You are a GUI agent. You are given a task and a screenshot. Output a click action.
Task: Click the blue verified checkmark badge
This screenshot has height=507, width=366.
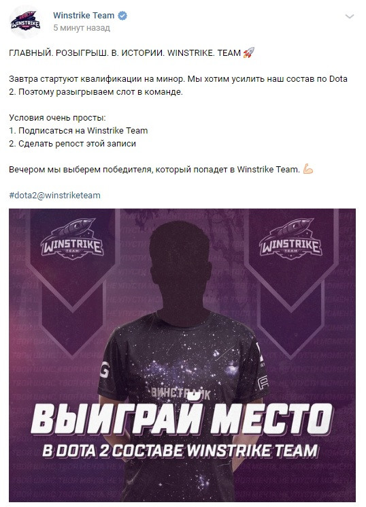[x=122, y=16]
